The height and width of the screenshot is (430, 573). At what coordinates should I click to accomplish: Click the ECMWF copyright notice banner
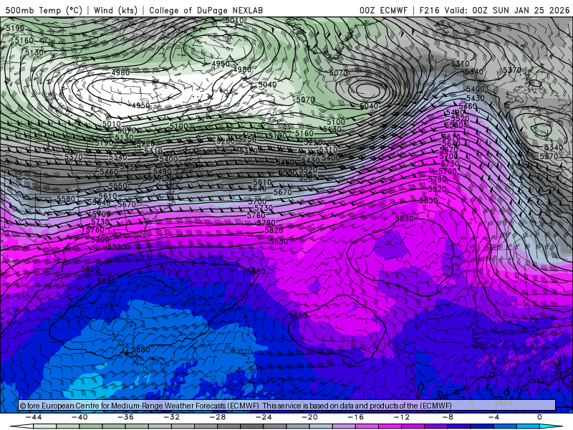coord(287,406)
